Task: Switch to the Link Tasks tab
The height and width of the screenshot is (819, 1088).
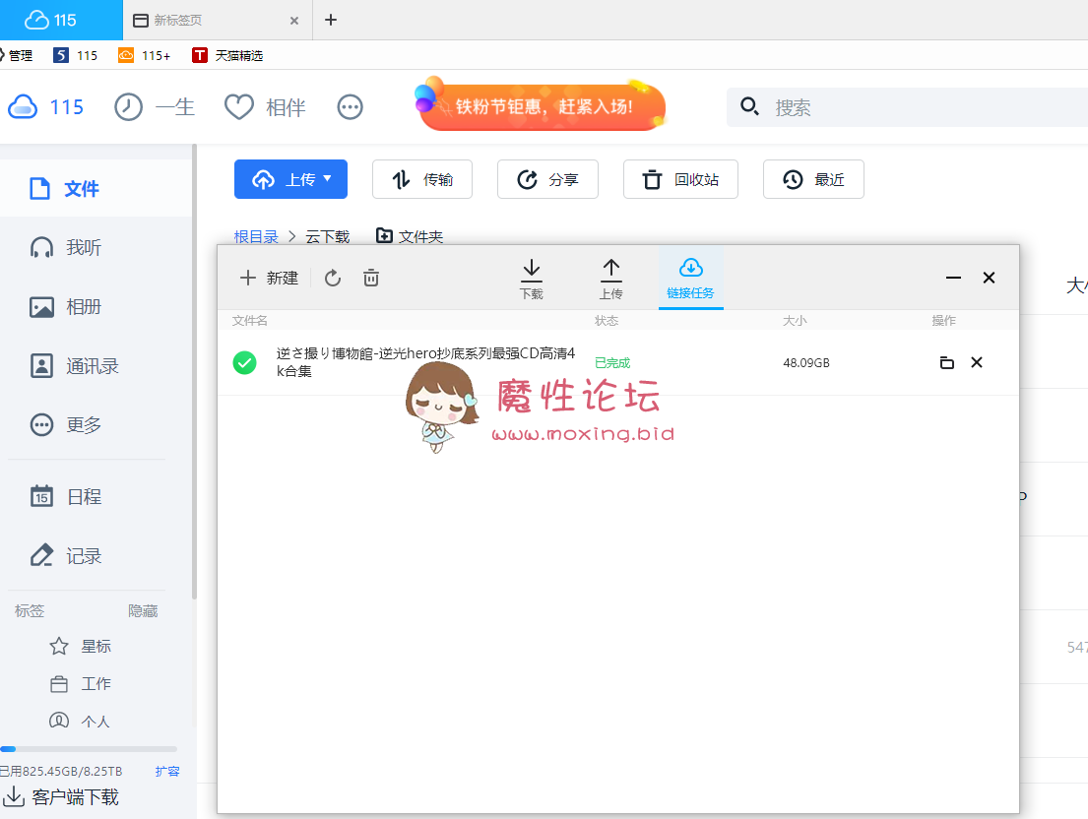Action: tap(690, 279)
